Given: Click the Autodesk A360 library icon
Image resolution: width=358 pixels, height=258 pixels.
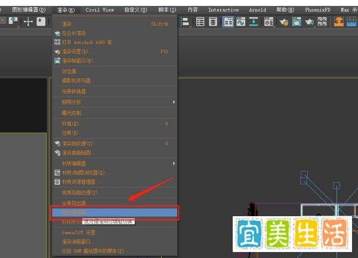Looking at the screenshot, I should 57,42.
